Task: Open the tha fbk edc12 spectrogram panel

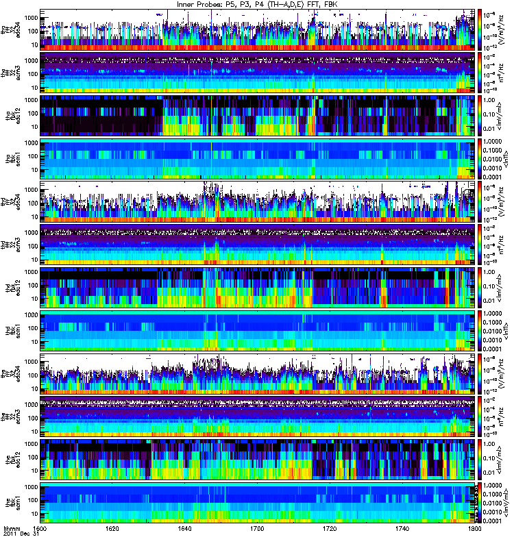Action: [x=258, y=116]
